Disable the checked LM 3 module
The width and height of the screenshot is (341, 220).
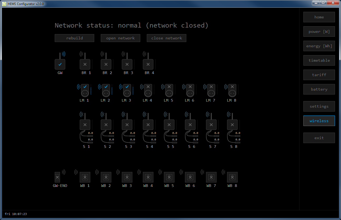127,87
